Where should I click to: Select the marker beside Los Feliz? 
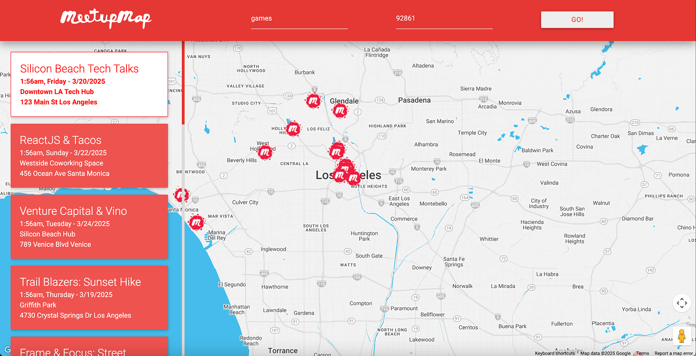click(293, 128)
